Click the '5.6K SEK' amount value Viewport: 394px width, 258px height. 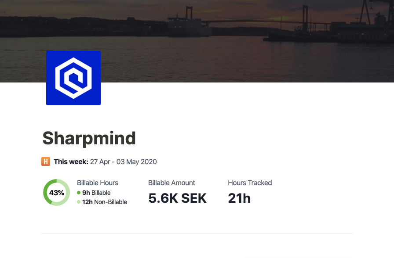(177, 198)
